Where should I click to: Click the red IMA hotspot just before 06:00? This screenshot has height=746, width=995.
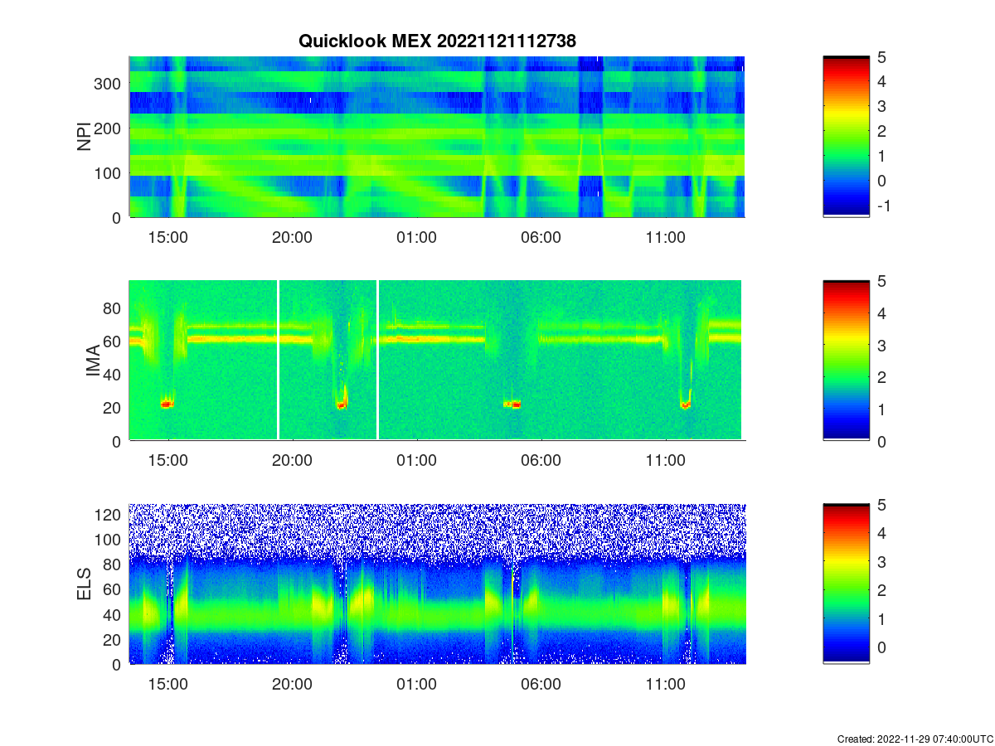click(512, 404)
